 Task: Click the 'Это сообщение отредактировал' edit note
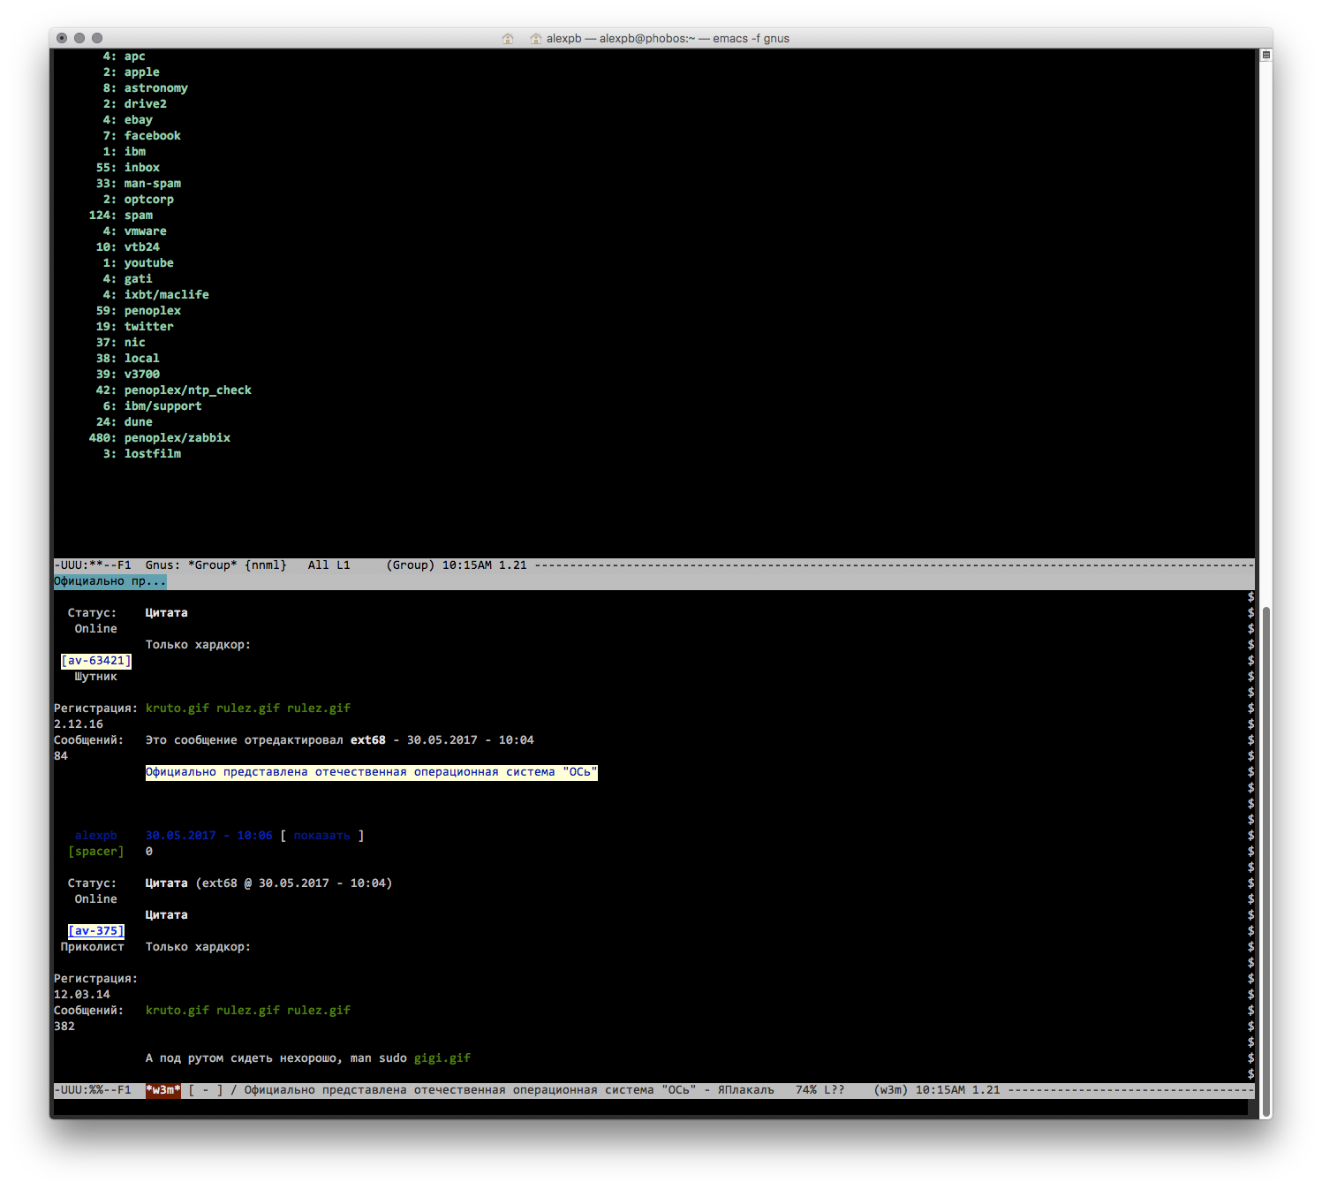point(245,740)
